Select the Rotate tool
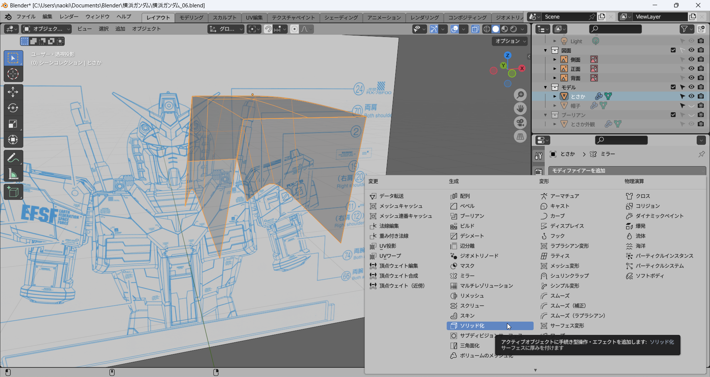 13,108
